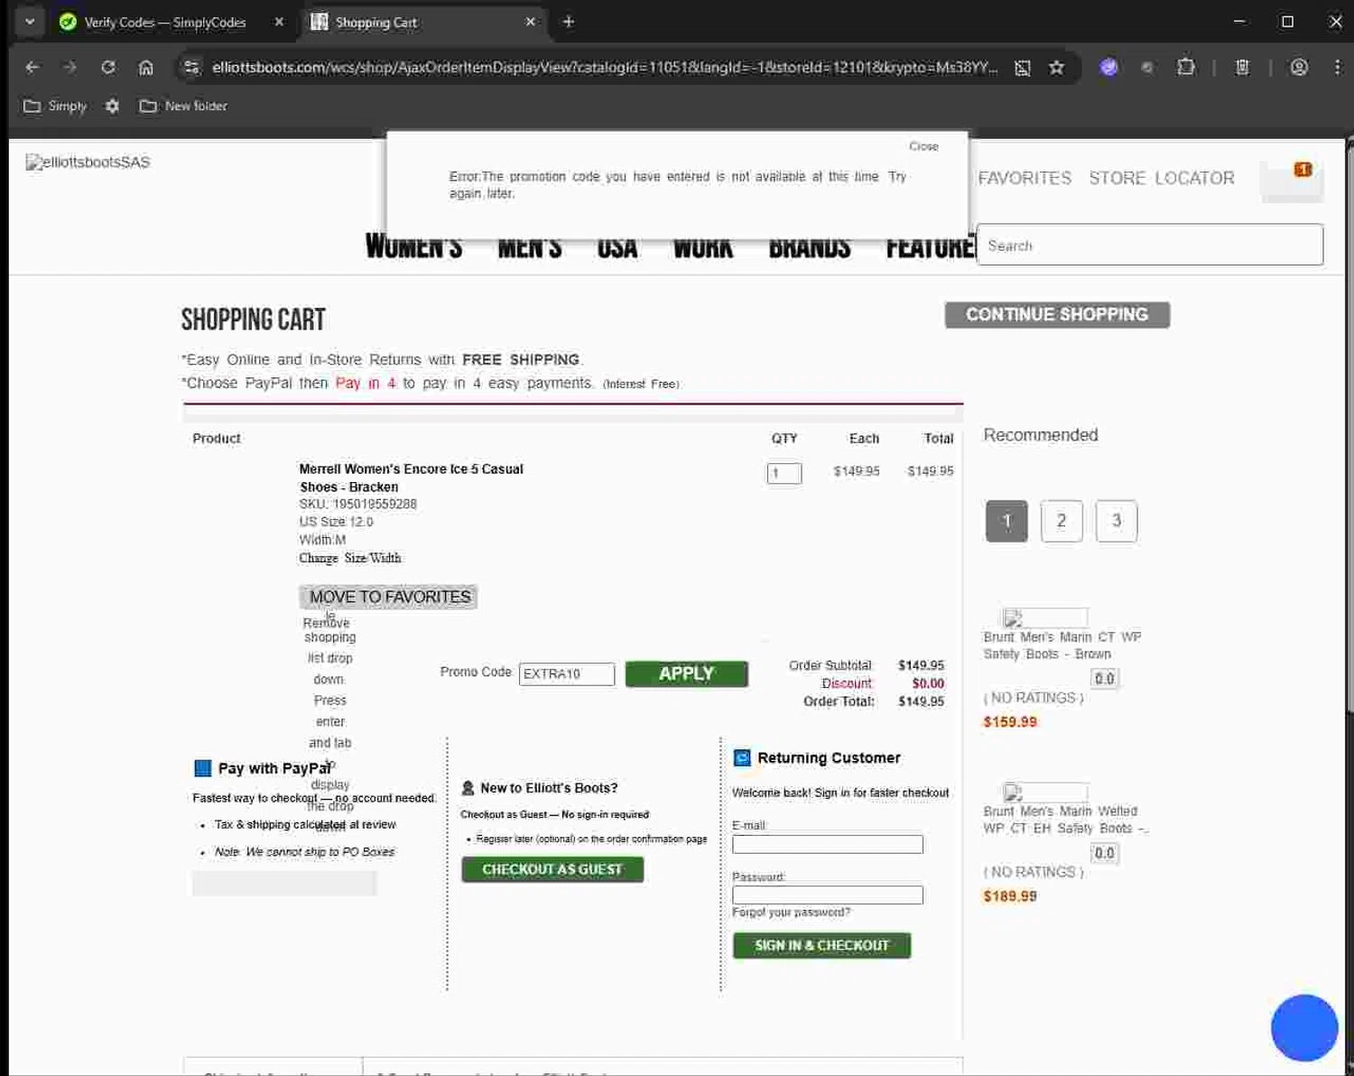Click the site Search field
The image size is (1354, 1076).
tap(1150, 245)
